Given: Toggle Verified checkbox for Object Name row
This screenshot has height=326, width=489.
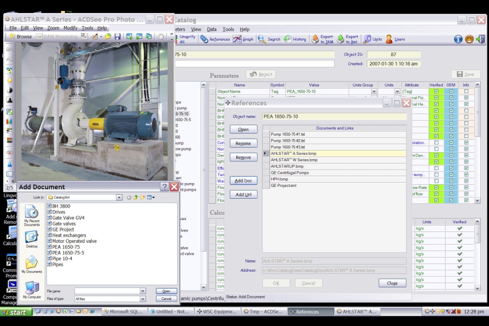Looking at the screenshot, I should tap(436, 91).
